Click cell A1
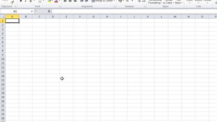The width and height of the screenshot is (217, 122). coord(12,21)
